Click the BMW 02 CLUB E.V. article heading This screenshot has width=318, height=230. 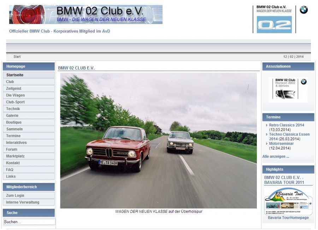(76, 68)
